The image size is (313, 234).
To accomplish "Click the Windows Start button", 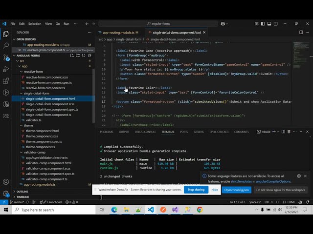I will pos(6,210).
